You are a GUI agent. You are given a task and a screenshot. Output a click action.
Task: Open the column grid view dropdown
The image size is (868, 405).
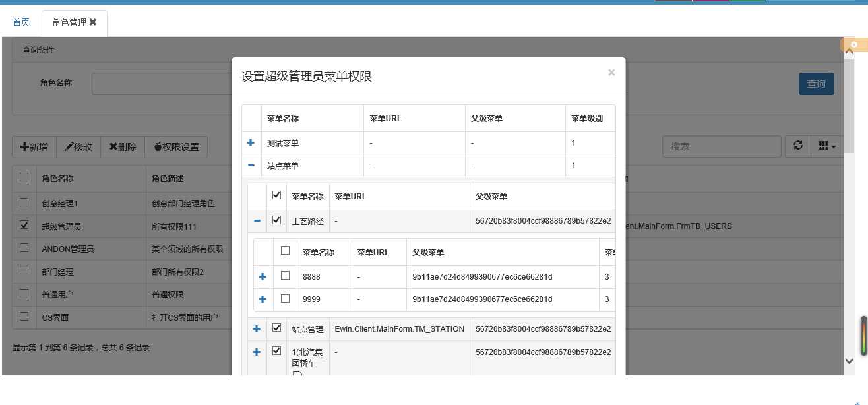click(x=827, y=146)
